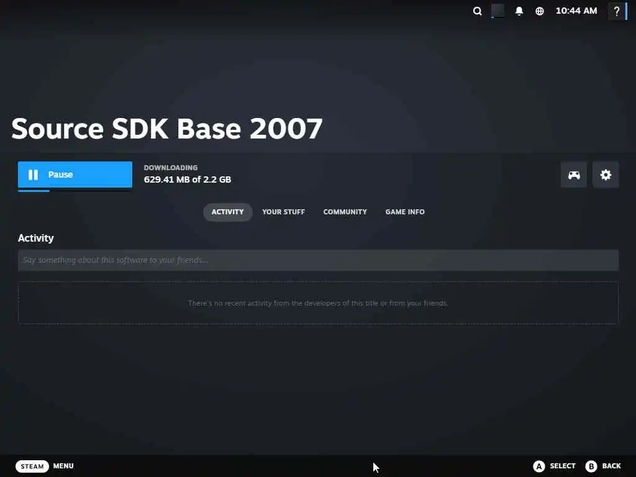Click the download progress bar under Pause
Viewport: 636px width, 477px height.
(x=75, y=191)
